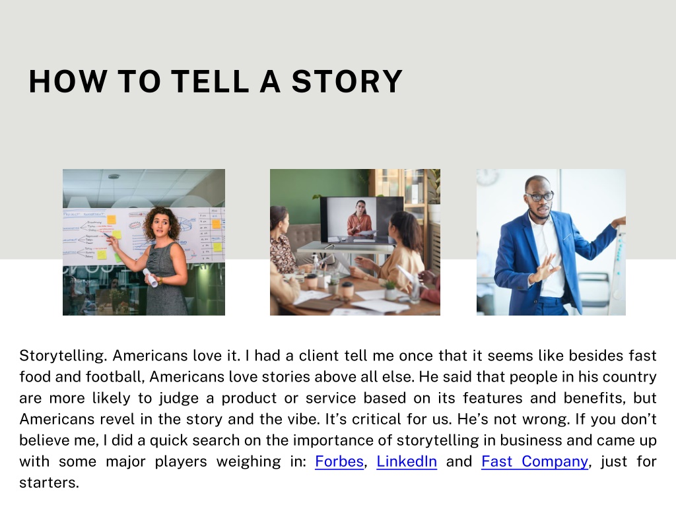Select the woman at whiteboard photo
Screen dimensions: 676x507
pyautogui.click(x=143, y=242)
